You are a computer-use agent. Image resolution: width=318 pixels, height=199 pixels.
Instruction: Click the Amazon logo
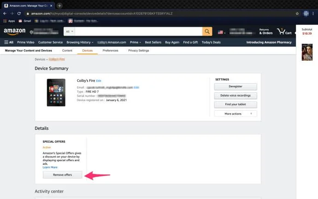click(x=15, y=31)
